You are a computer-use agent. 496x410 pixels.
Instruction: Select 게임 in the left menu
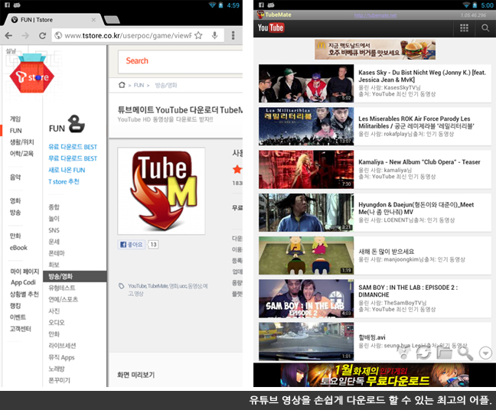click(15, 119)
